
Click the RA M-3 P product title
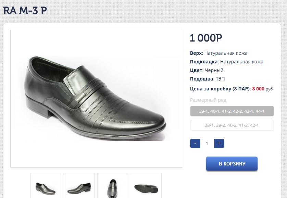[25, 11]
